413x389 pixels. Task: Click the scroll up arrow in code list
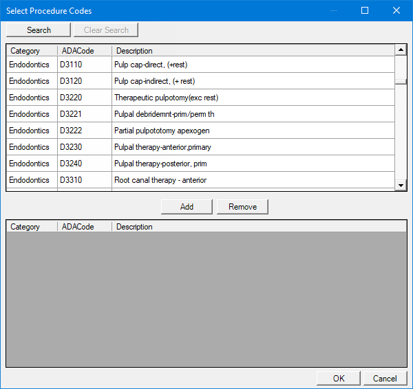(401, 50)
